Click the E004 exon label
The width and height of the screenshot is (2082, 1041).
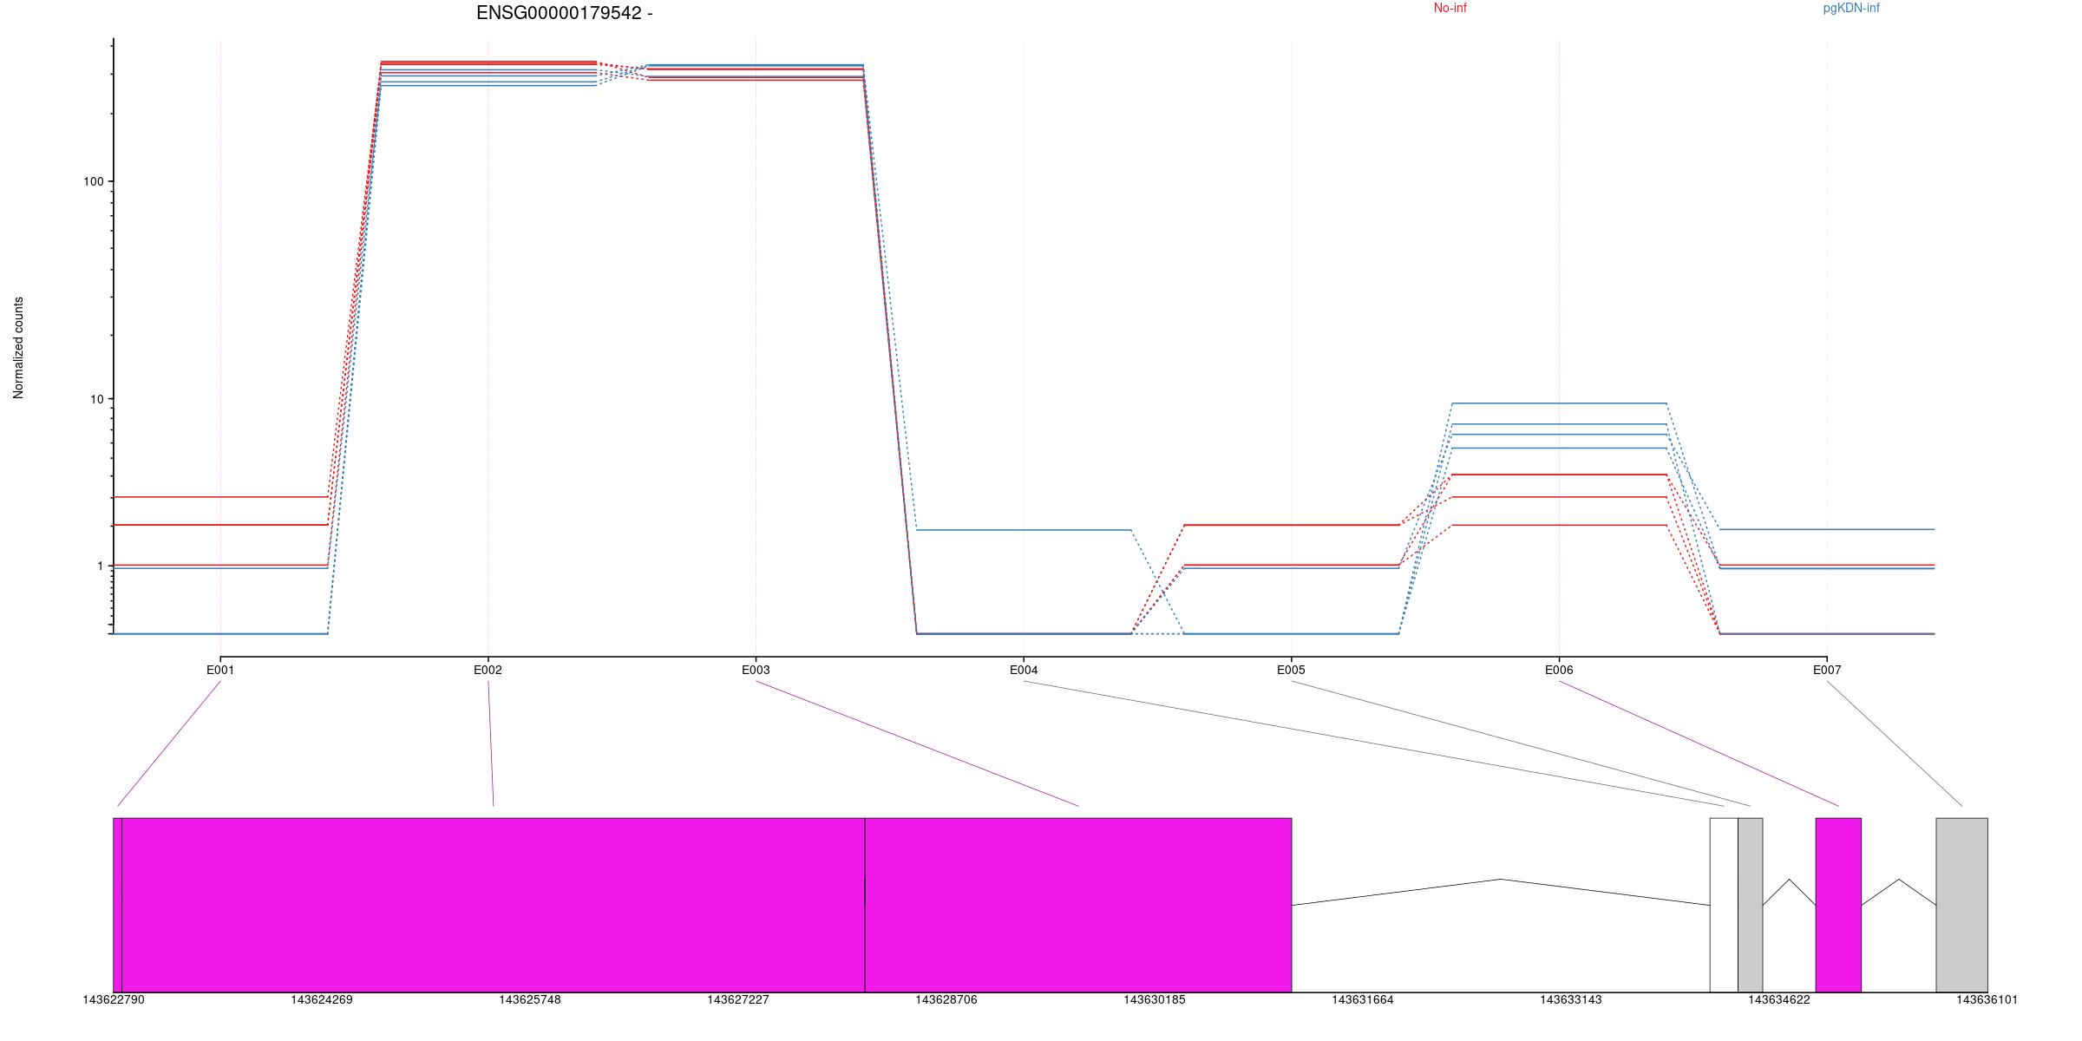1024,670
